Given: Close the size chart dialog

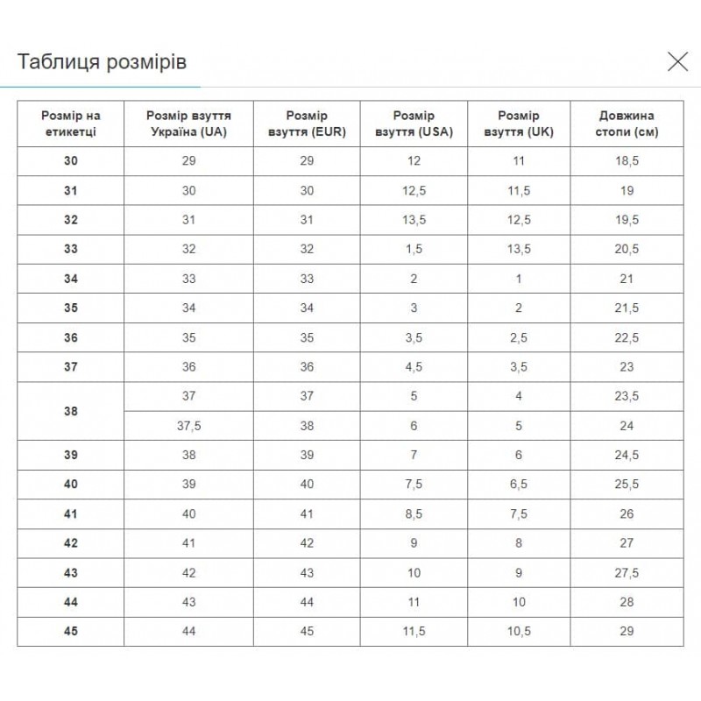Looking at the screenshot, I should click(677, 61).
